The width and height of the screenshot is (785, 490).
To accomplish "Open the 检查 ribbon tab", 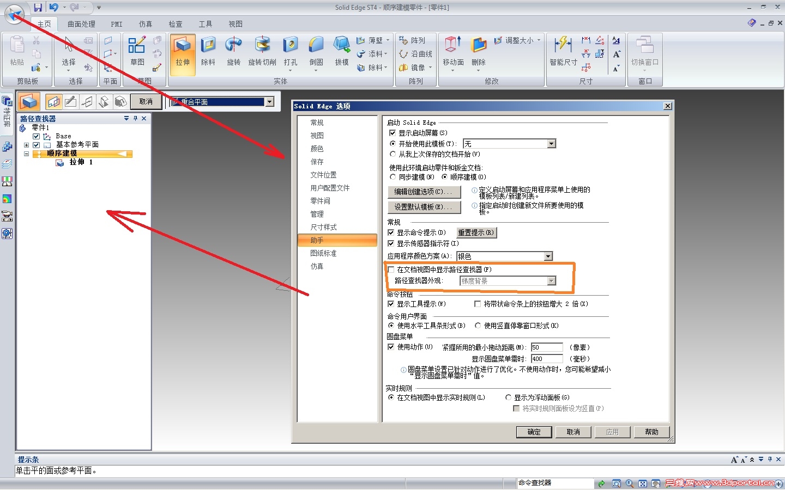I will click(176, 24).
